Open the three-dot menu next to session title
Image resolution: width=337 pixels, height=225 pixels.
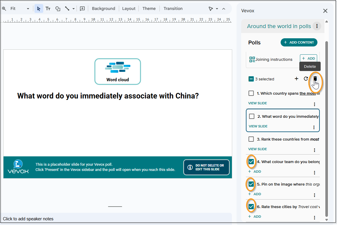click(x=317, y=26)
